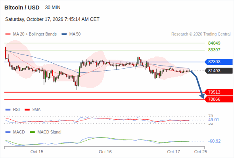Click the pink MA 20 legend swatch
Viewport: 234px width, 158px height.
point(8,34)
